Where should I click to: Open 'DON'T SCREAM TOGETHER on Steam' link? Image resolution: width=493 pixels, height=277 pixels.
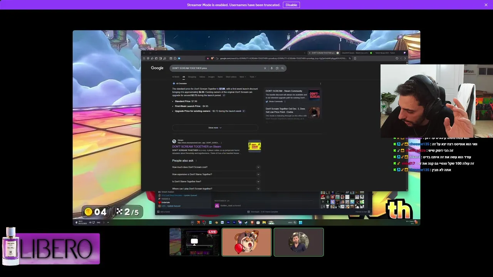click(x=196, y=147)
